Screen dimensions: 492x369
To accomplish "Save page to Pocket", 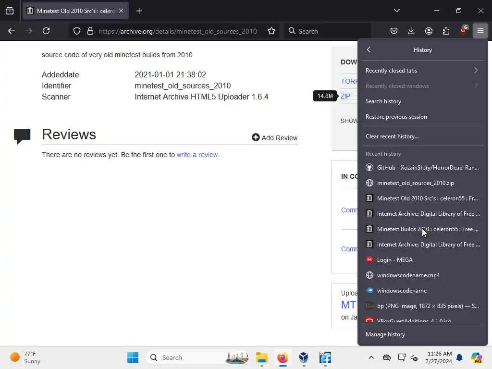I will 394,31.
